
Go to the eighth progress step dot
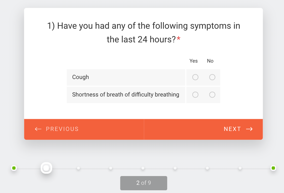pyautogui.click(x=240, y=168)
